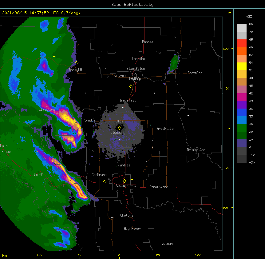Click the Drumheller city label
This screenshot has height=259, width=265.
(196, 150)
